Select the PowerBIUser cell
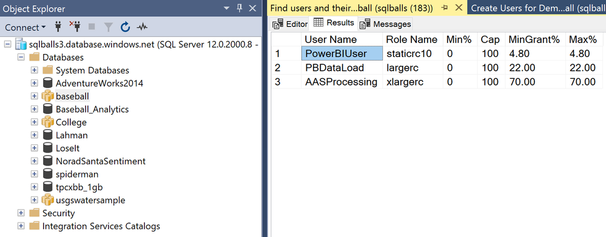The width and height of the screenshot is (606, 237). [342, 53]
